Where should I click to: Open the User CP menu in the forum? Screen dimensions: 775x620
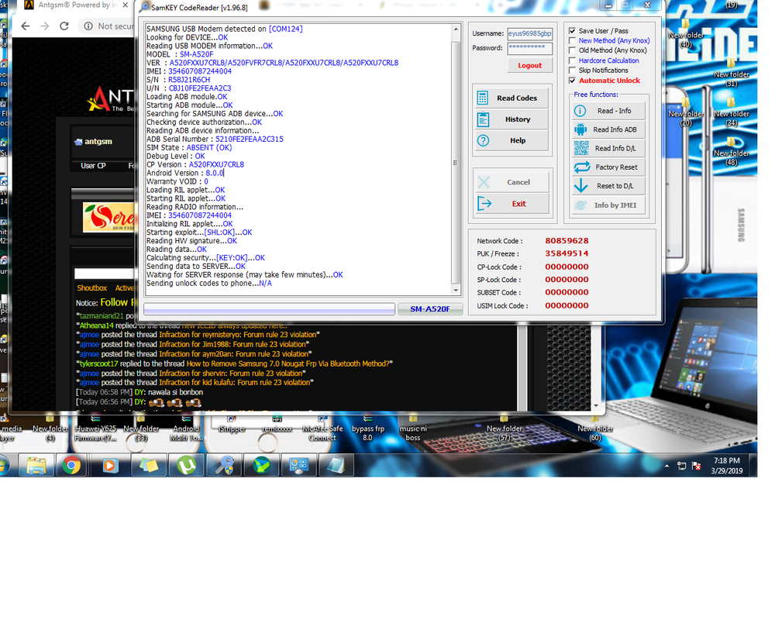point(94,166)
